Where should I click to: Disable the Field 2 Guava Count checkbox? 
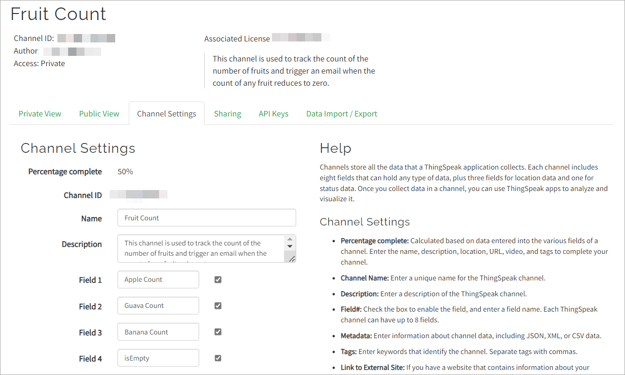[x=218, y=306]
